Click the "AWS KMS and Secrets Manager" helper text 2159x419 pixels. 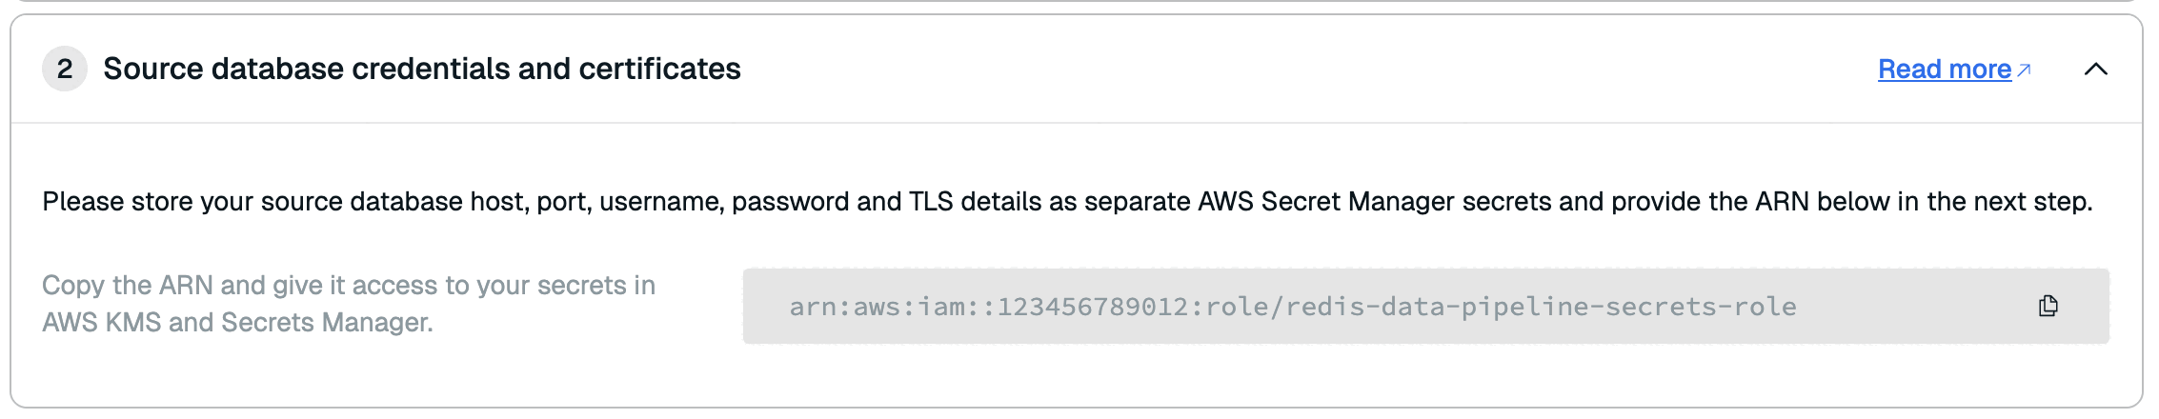237,323
